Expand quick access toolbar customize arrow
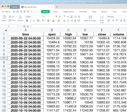 coord(38,12)
